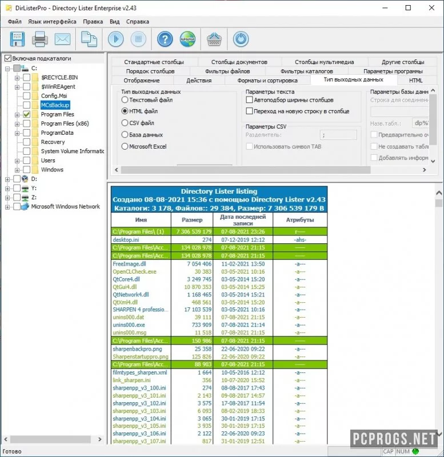Screen dimensions: 444x457
Task: Click the Print toolbar icon
Action: (x=39, y=39)
